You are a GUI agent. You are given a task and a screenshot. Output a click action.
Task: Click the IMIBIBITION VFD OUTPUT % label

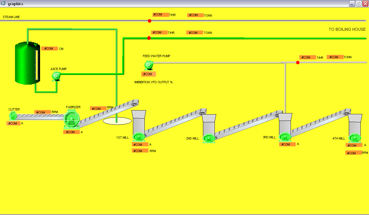click(x=153, y=82)
